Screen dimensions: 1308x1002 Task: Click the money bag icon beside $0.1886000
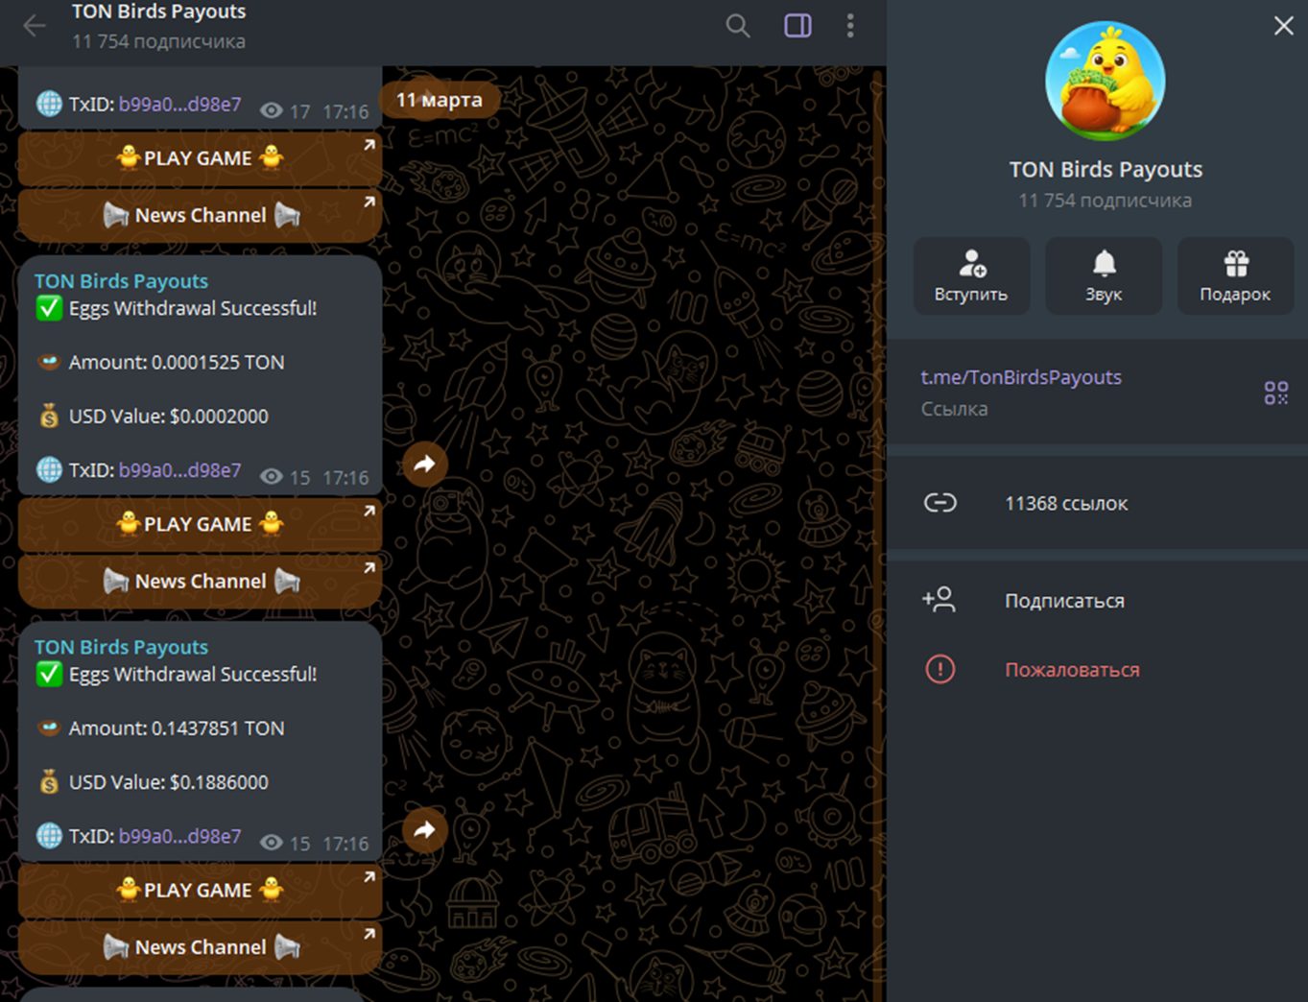click(49, 782)
